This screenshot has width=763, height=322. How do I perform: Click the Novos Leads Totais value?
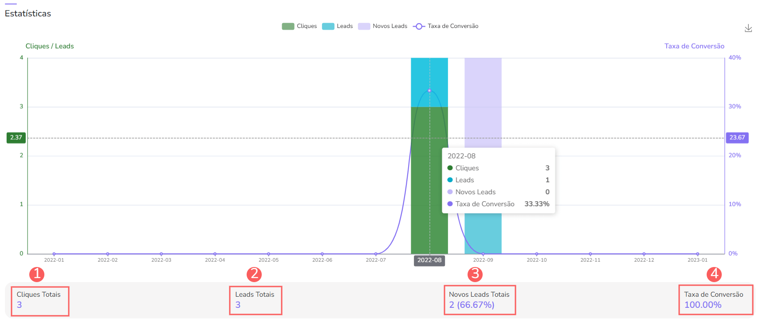click(471, 305)
